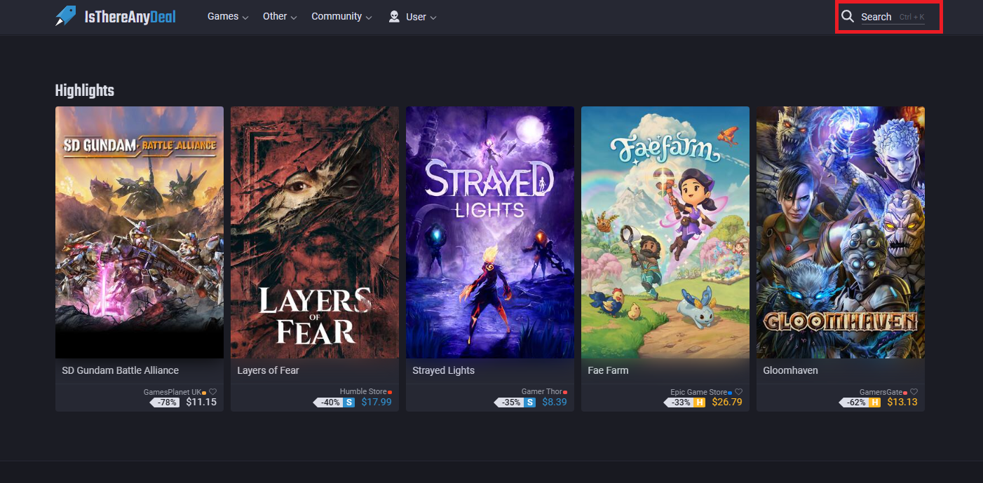
Task: Click the $17.99 price
Action: tap(377, 402)
